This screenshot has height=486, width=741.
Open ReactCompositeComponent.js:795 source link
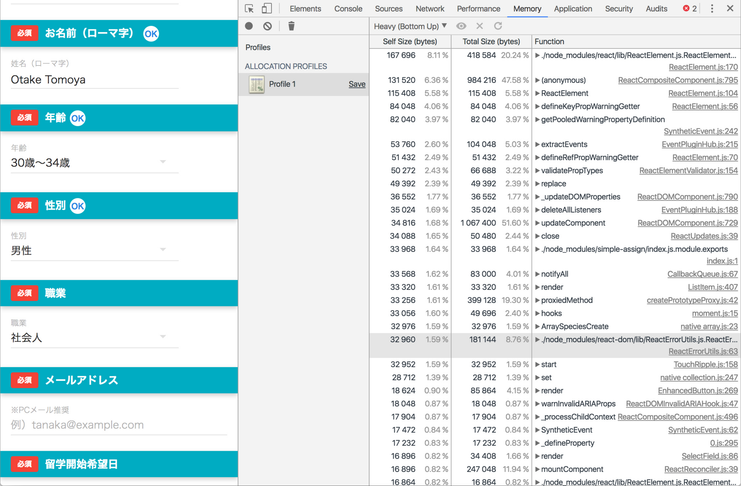tap(678, 80)
